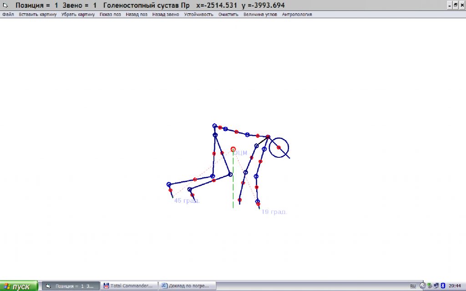Open the пуск Start button

click(x=19, y=286)
